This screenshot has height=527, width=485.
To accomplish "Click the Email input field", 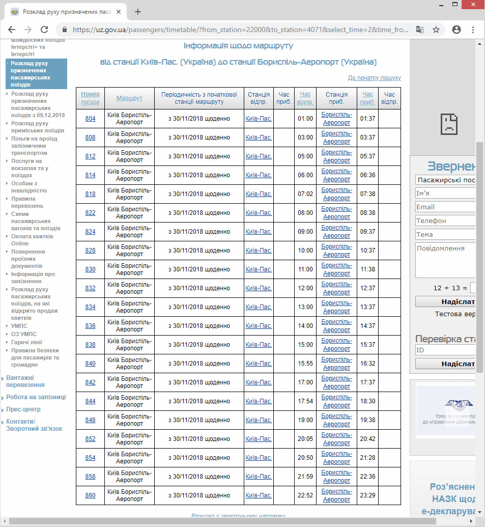I will (445, 207).
